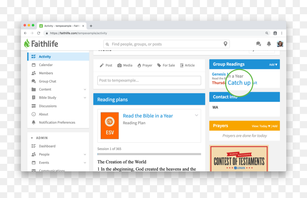Open the user profile avatar
The image size is (307, 198).
(280, 44)
